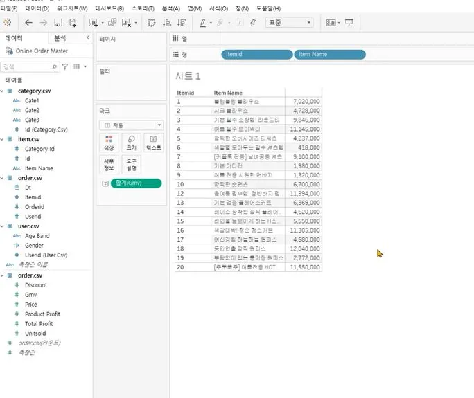Open the 데이터(D) menu
Screen dimensions: 474x398
tap(37, 8)
